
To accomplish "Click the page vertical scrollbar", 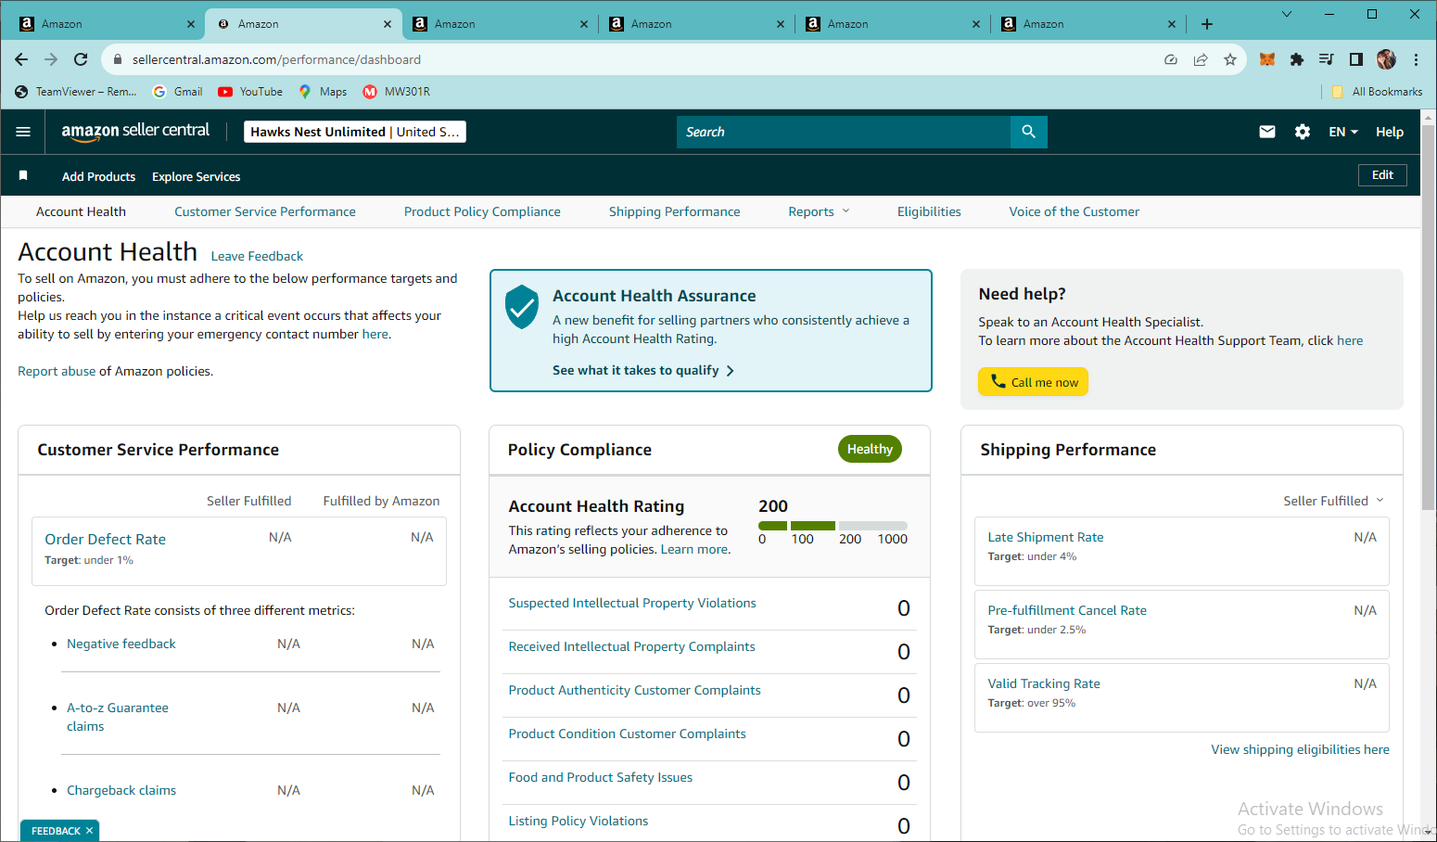I will pyautogui.click(x=1428, y=315).
